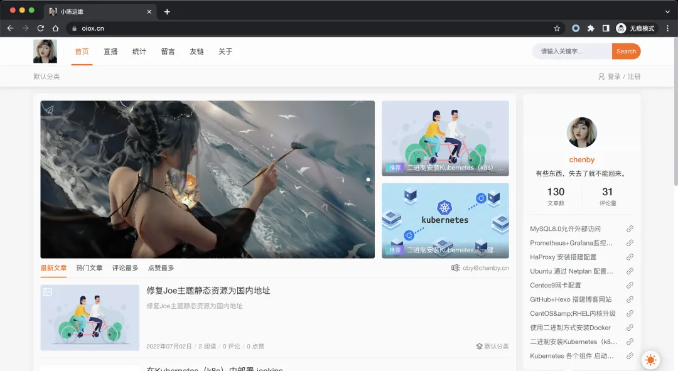Click the link icon beside GitHub+Hexo 搭建博客网站
This screenshot has width=678, height=371.
pyautogui.click(x=630, y=299)
